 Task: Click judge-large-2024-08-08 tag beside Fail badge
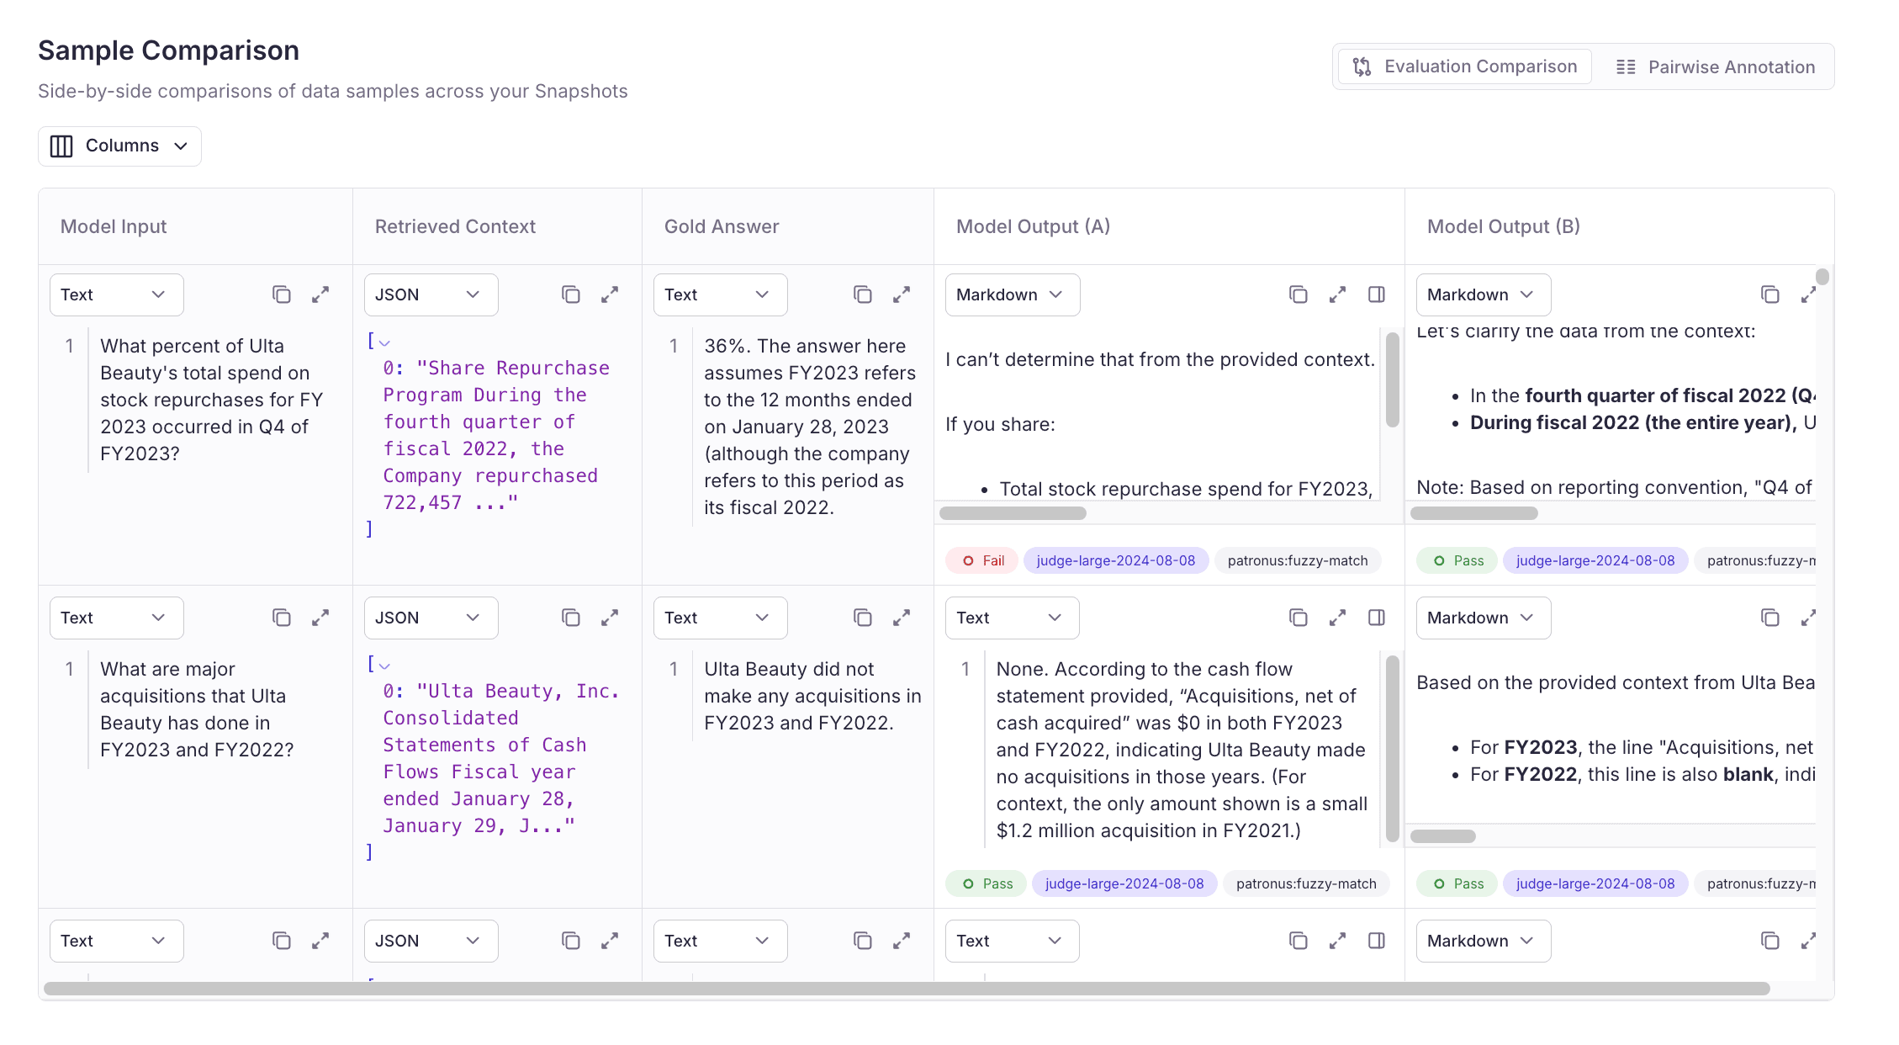(1115, 560)
